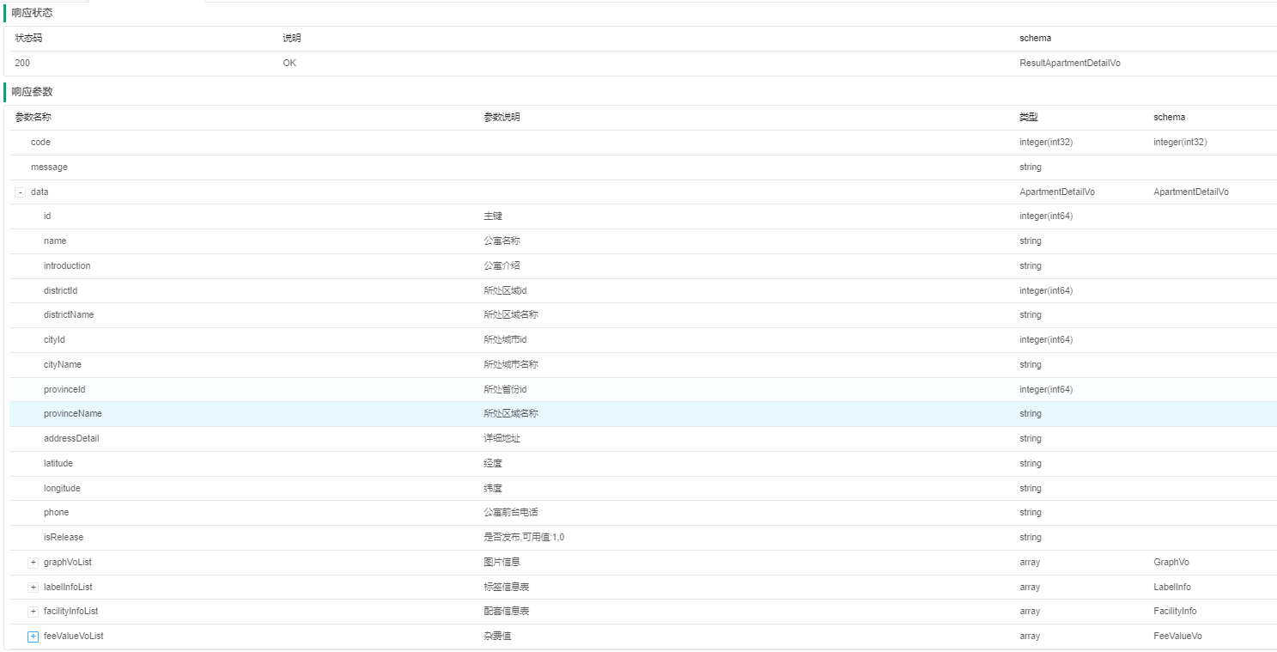Click the 配套信息表 description cell

(x=507, y=612)
